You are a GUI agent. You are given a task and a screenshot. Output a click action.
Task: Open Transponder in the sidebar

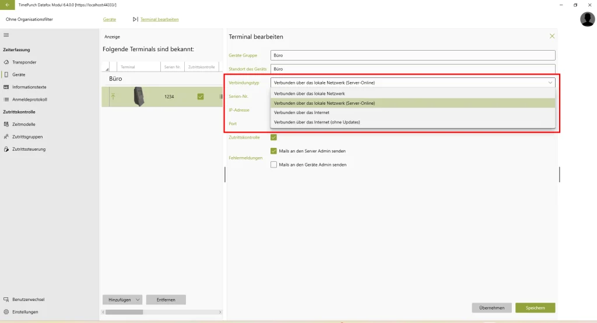[24, 62]
